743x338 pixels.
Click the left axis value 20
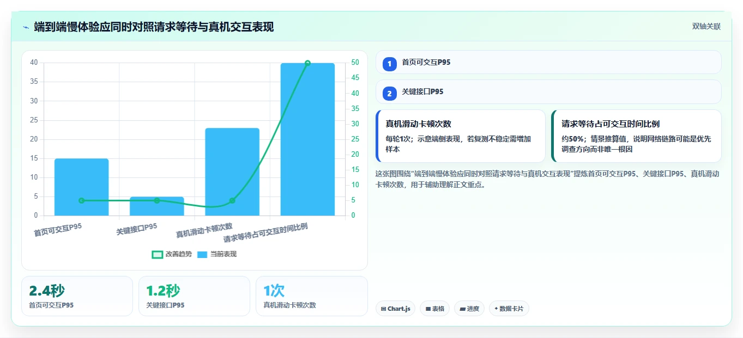click(34, 139)
